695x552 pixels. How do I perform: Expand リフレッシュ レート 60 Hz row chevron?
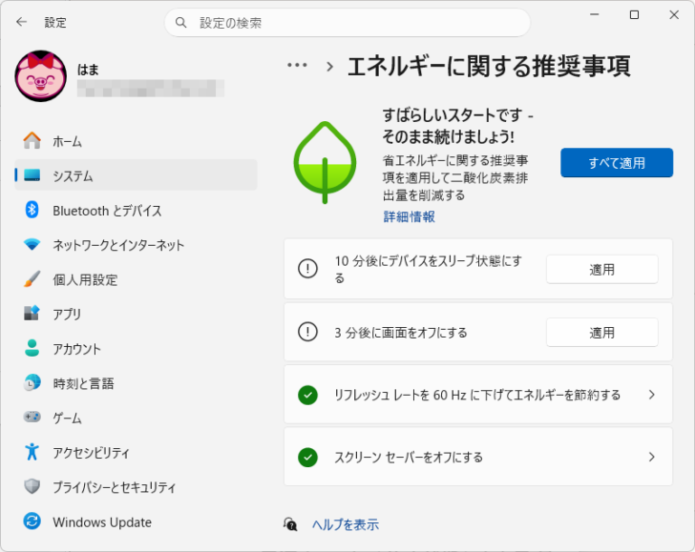tap(651, 395)
